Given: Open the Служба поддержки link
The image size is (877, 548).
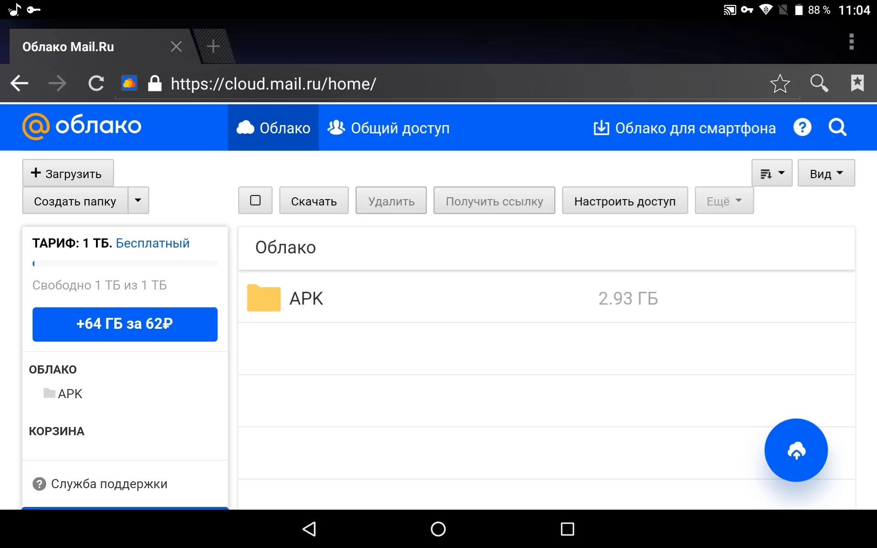Looking at the screenshot, I should click(x=109, y=484).
